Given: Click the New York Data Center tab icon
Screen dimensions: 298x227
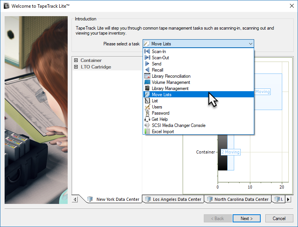Looking at the screenshot, I should (x=90, y=199).
